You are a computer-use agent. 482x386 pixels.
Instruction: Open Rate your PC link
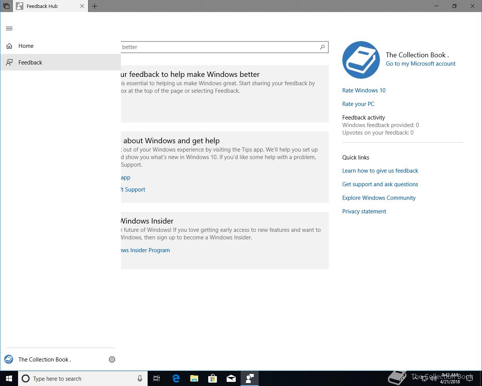tap(358, 104)
